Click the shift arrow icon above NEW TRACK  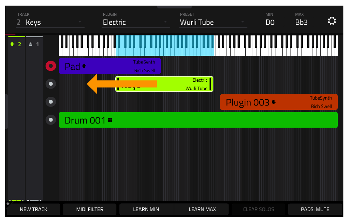coord(8,203)
